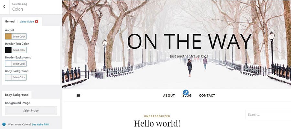Go back using the customizer back arrow
The width and height of the screenshot is (291, 129).
click(5, 7)
